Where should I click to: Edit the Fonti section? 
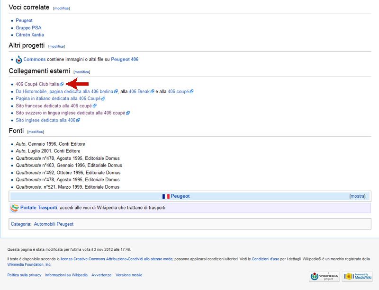click(x=36, y=132)
